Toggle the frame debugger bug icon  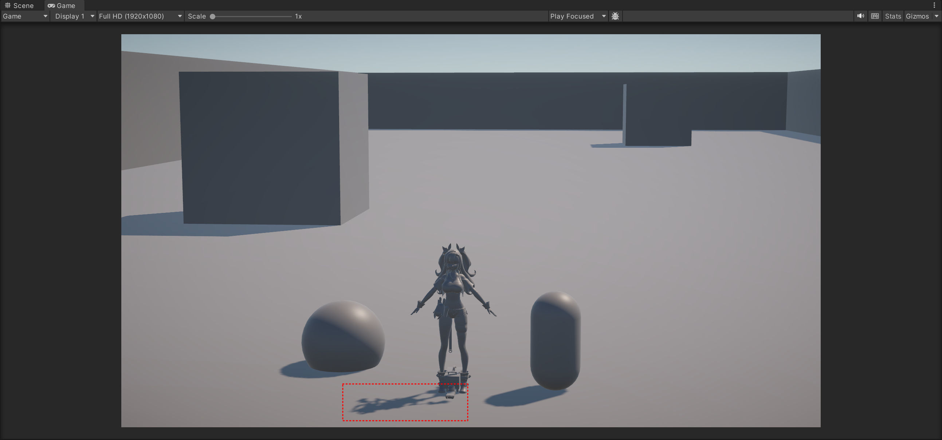coord(615,16)
